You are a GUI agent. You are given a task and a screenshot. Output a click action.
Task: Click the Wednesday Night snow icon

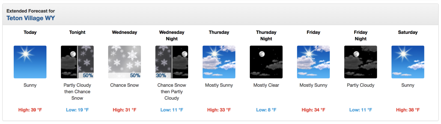(x=172, y=62)
